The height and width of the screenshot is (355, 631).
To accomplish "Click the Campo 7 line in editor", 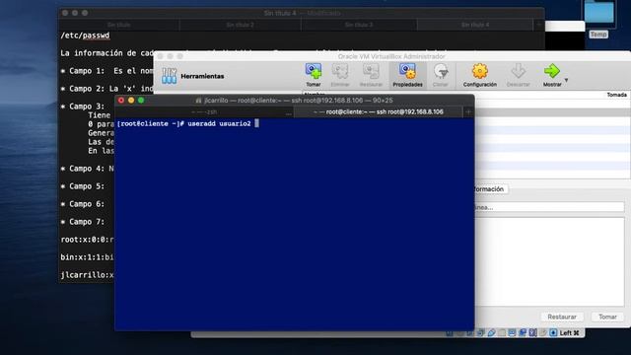I will click(x=83, y=222).
